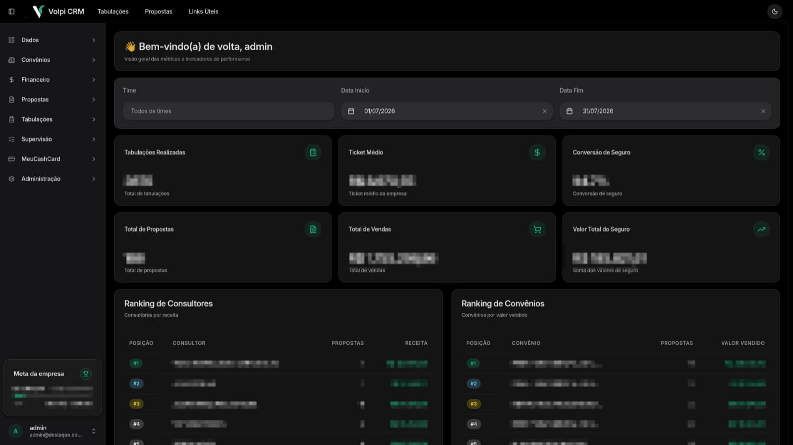Click the Dados sidebar grid icon
The height and width of the screenshot is (445, 793).
11,40
